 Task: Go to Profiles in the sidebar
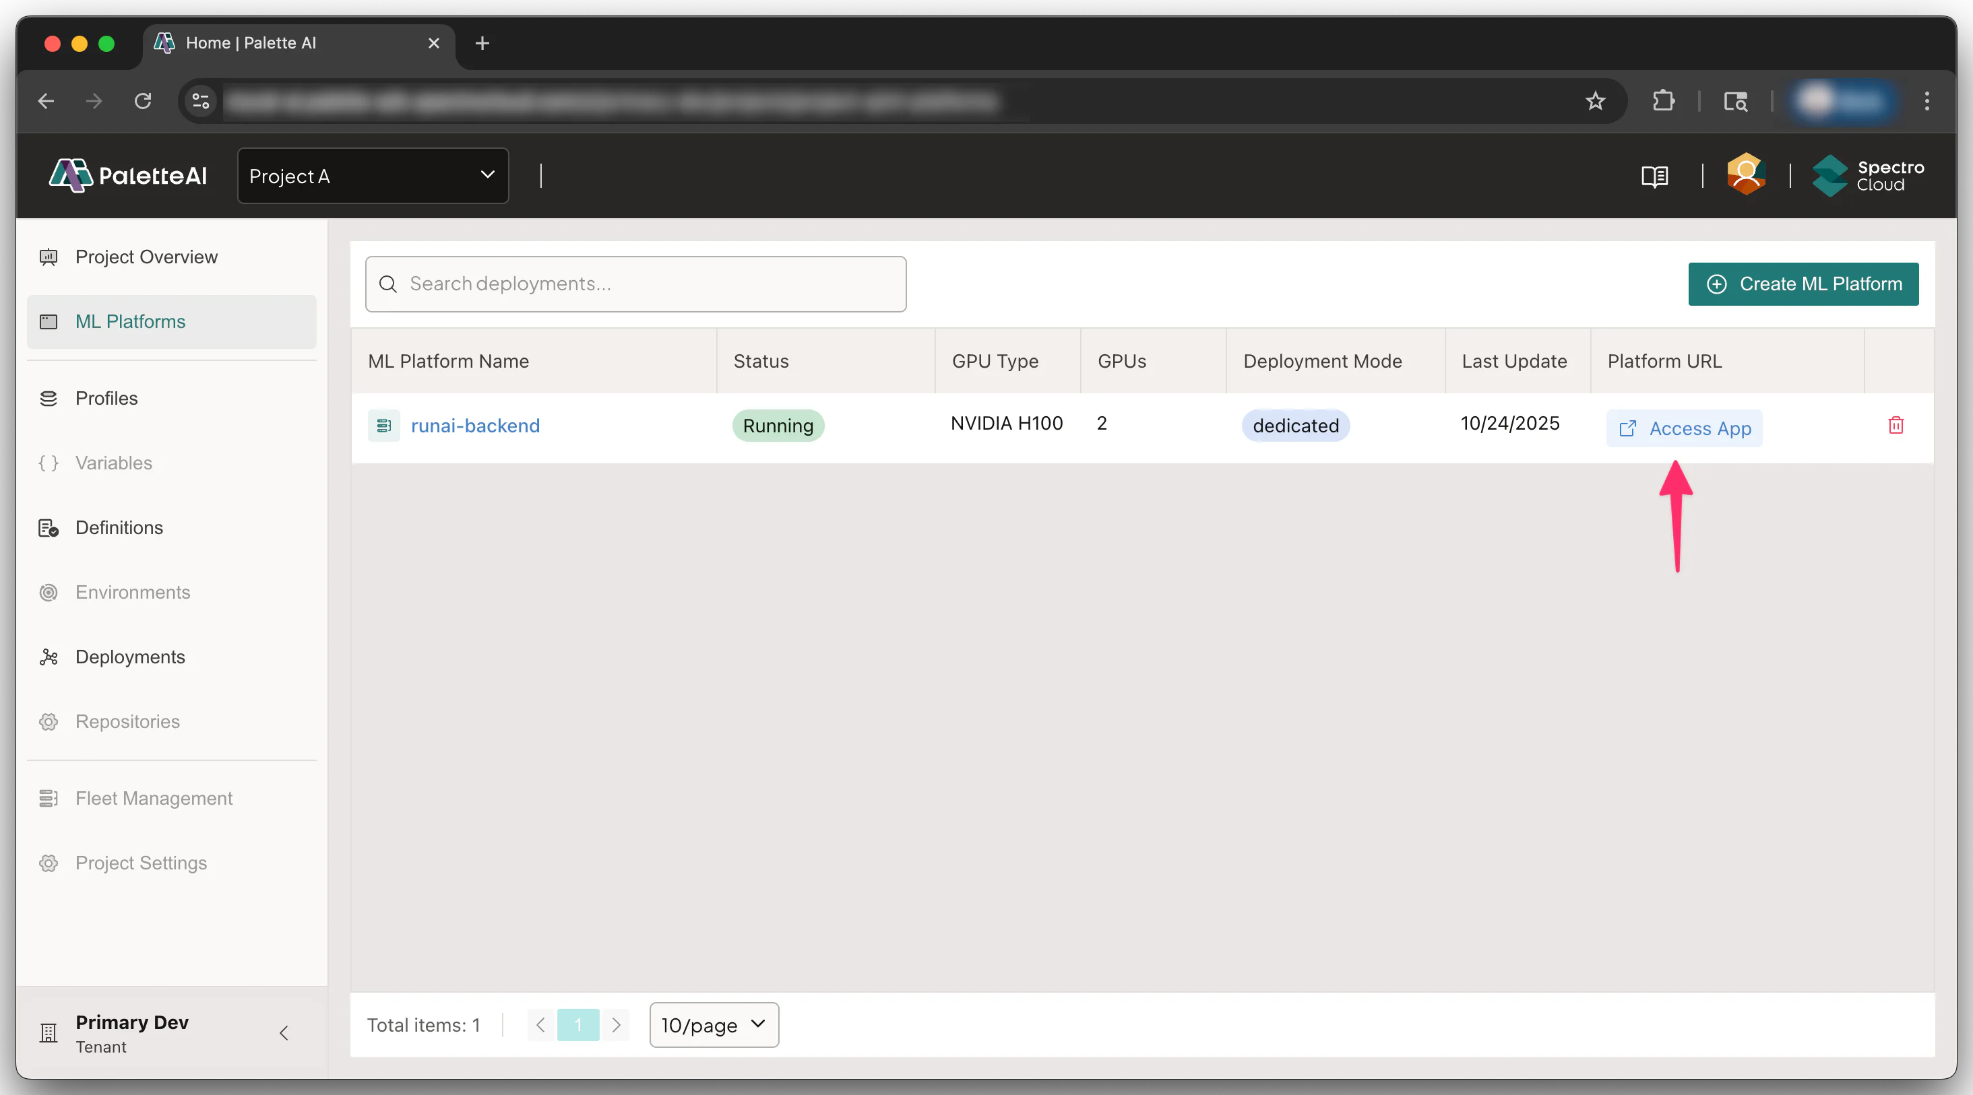[x=106, y=398]
